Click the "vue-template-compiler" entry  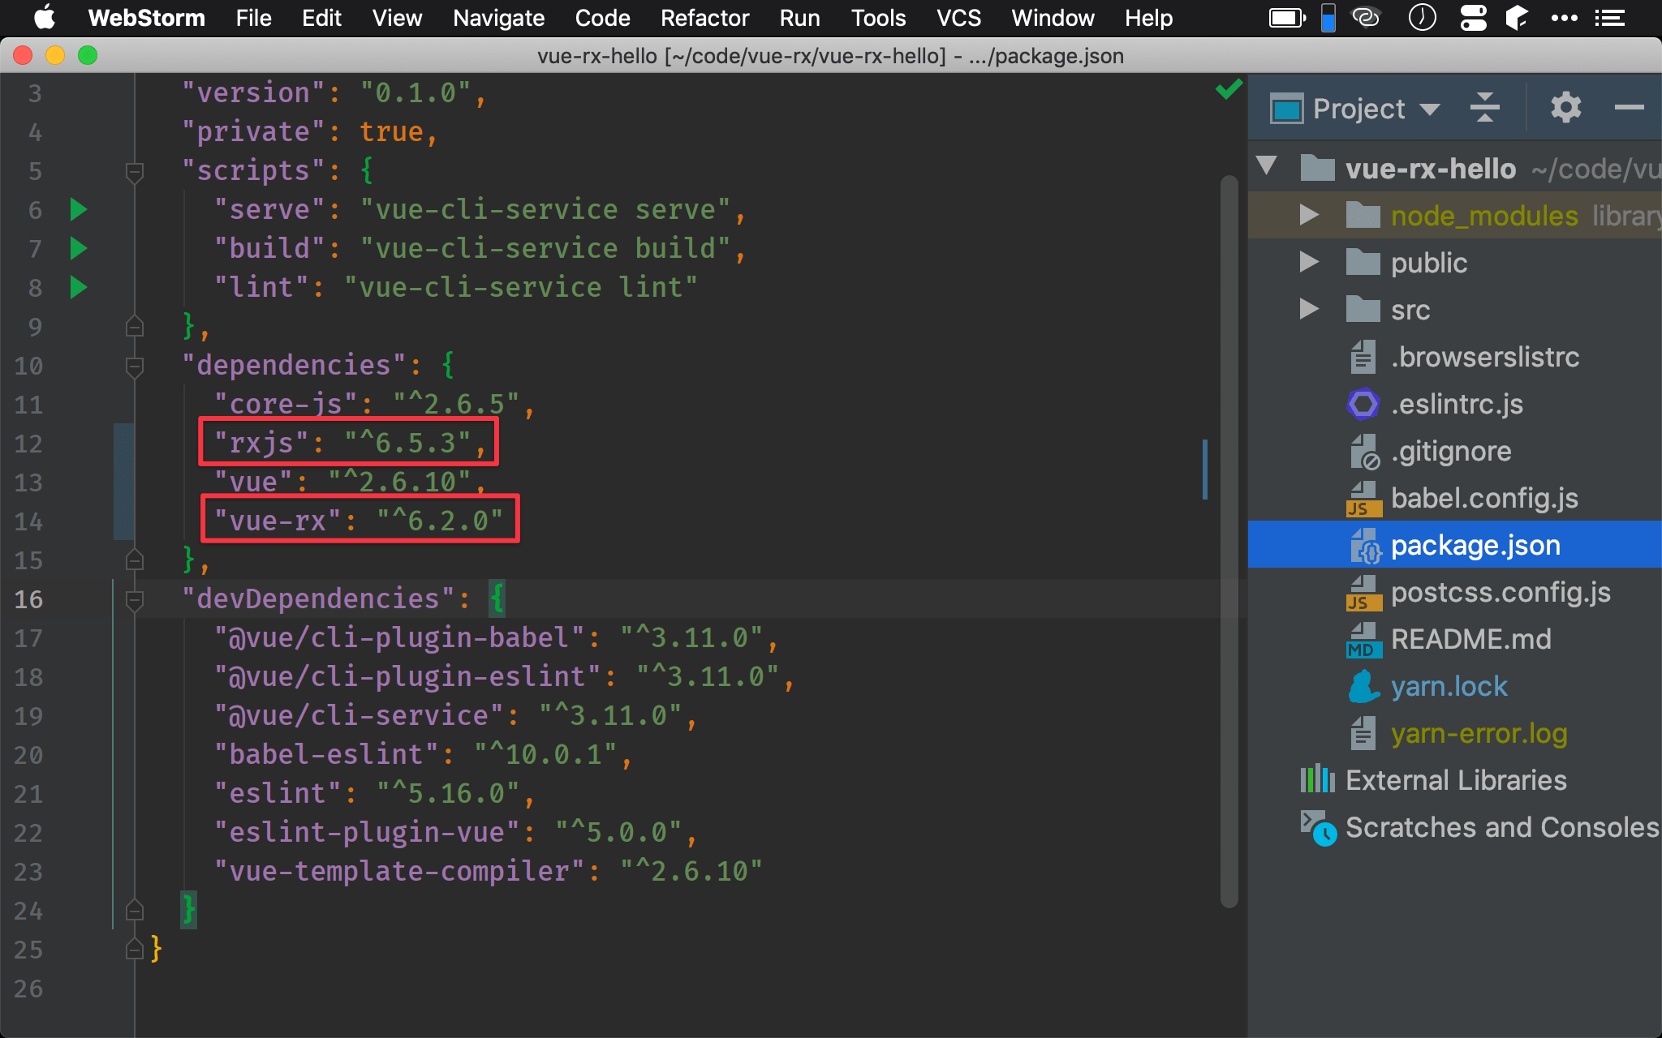488,871
